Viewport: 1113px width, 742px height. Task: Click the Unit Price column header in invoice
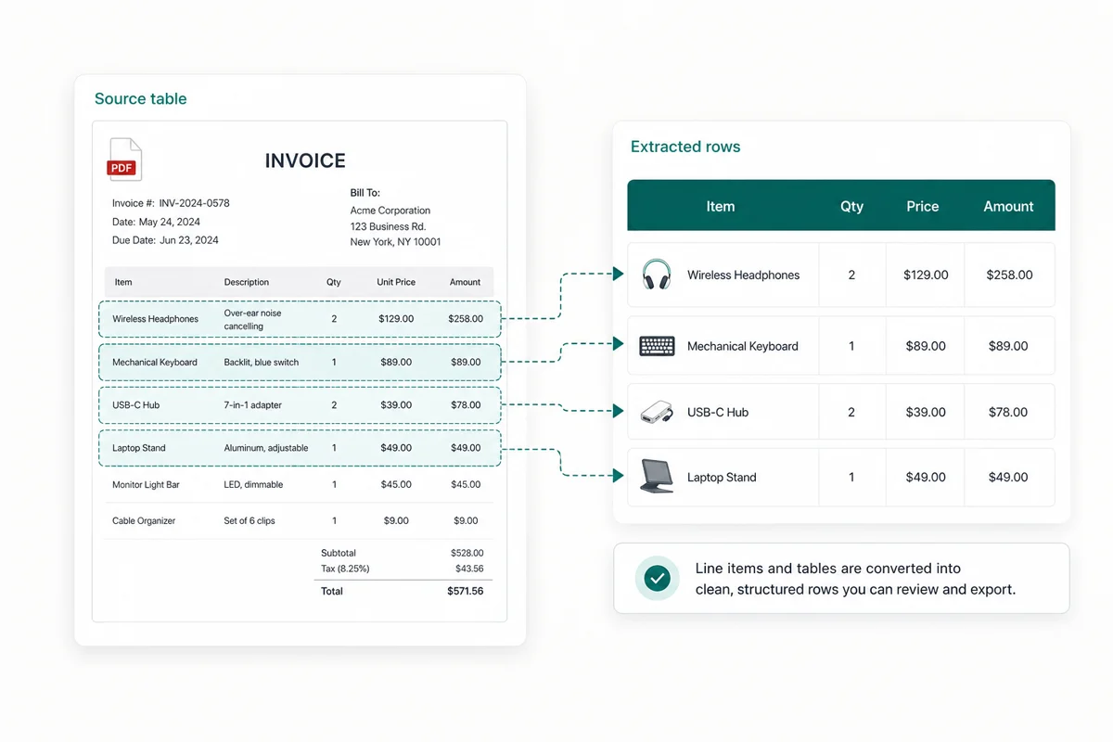[x=396, y=282]
